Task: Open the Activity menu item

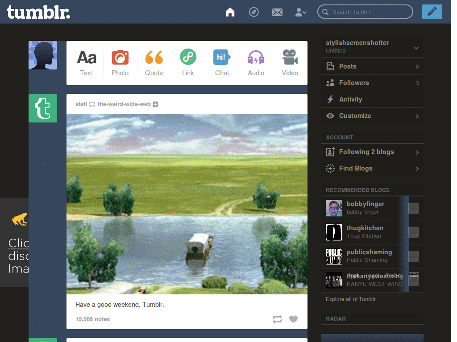Action: pyautogui.click(x=372, y=99)
